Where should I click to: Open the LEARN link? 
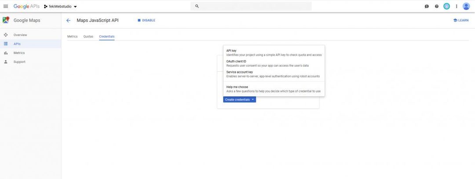tap(461, 20)
